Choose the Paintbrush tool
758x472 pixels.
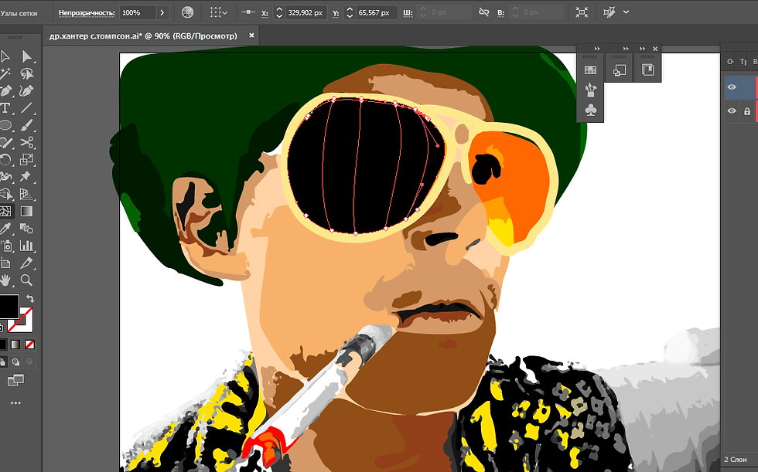pyautogui.click(x=27, y=125)
